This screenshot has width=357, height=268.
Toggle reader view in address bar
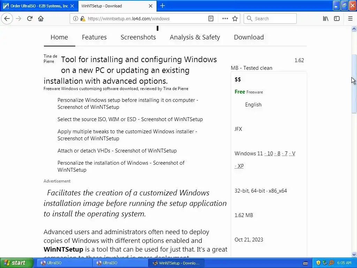[x=211, y=18]
